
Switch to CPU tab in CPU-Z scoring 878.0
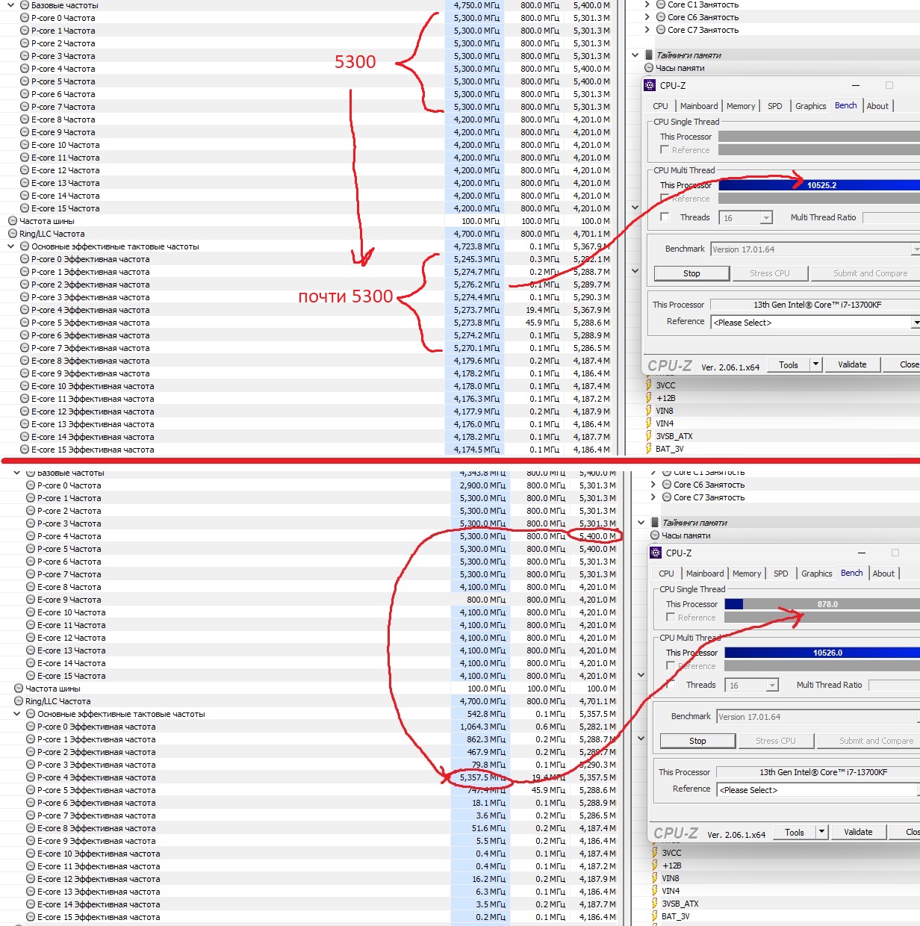[666, 574]
